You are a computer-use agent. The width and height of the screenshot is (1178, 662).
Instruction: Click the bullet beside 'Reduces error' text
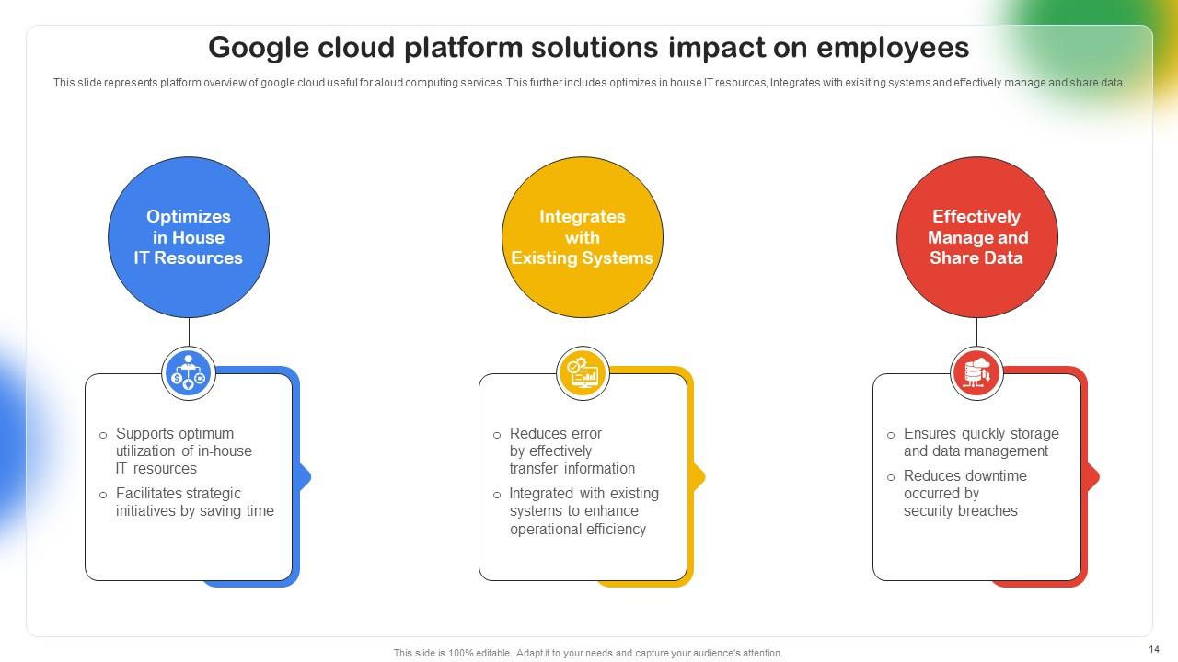click(x=497, y=434)
